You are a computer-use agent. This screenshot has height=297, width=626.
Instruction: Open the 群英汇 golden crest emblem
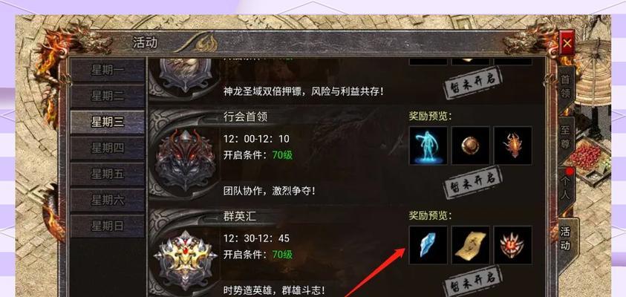point(185,260)
